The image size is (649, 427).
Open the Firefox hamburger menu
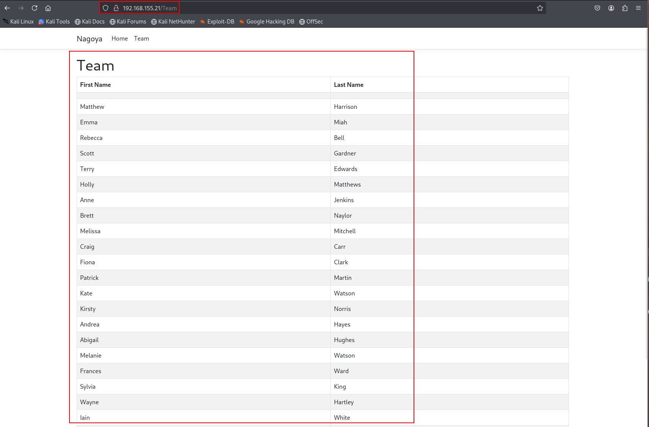(x=638, y=8)
